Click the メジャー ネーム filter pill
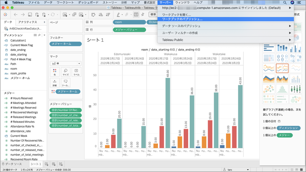The width and height of the screenshot is (306, 172). click(x=65, y=44)
